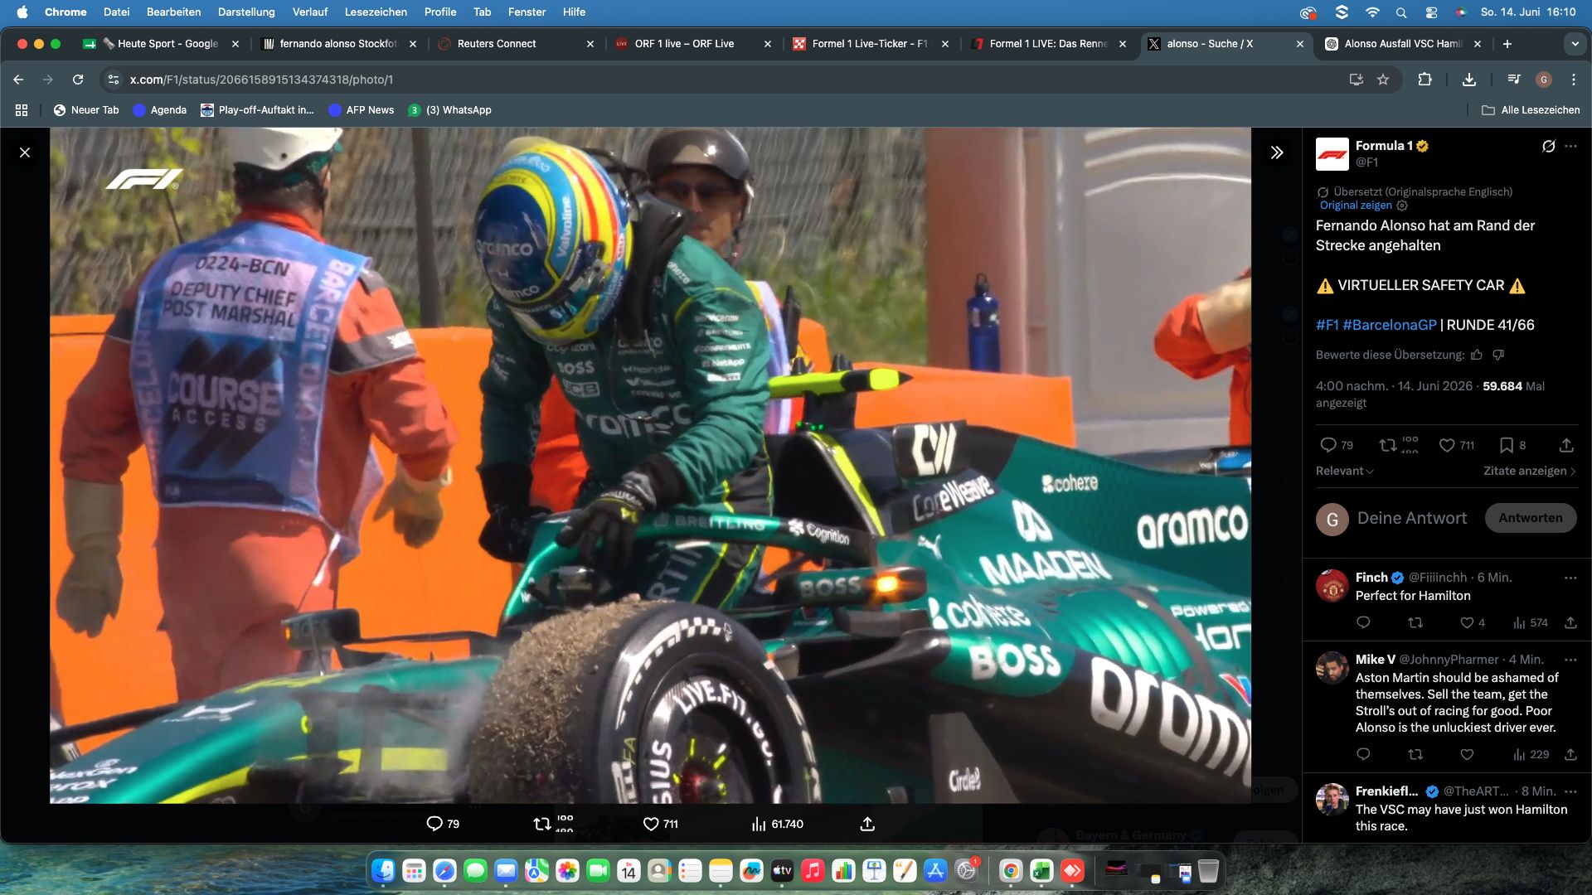Screen dimensions: 1592x895
Task: Open Chrome extensions puzzle icon
Action: tap(1425, 80)
